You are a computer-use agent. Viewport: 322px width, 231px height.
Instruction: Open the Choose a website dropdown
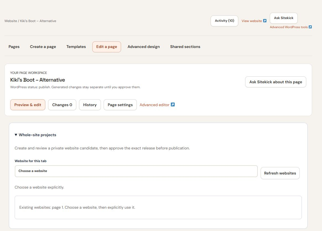click(x=136, y=171)
